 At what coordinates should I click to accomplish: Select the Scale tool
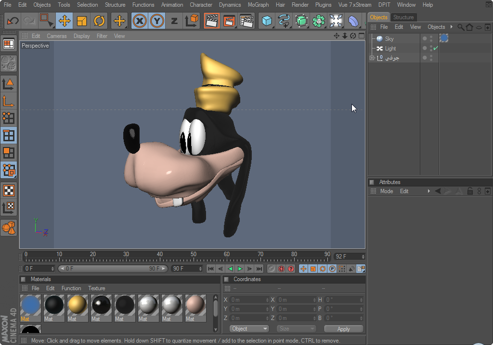tap(82, 21)
